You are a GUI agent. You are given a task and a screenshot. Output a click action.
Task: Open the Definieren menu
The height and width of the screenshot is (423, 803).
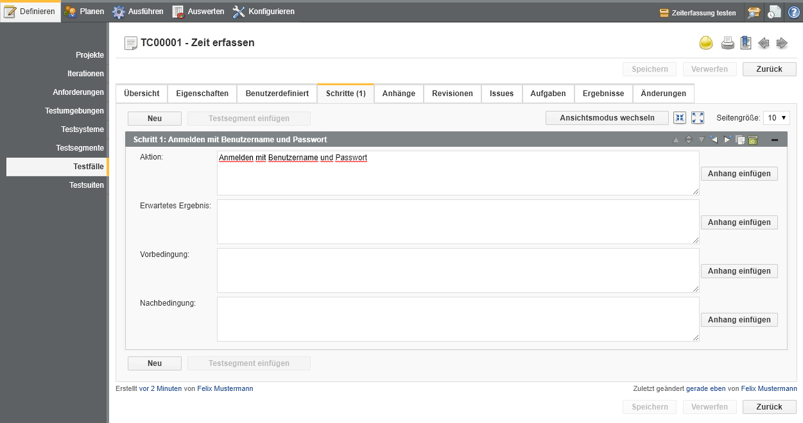pos(31,11)
